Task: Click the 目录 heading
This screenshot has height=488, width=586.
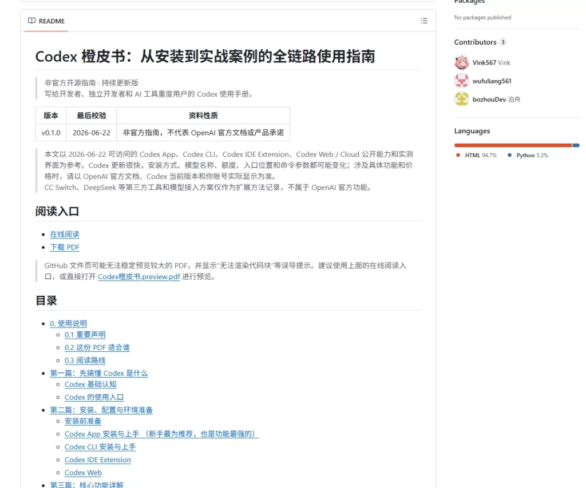Action: [46, 300]
